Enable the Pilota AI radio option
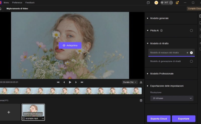The height and width of the screenshot is (124, 201). (x=191, y=30)
